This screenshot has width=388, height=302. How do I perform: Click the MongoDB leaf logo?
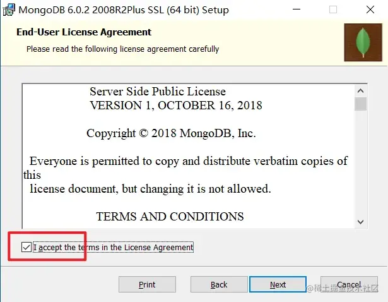[x=363, y=42]
